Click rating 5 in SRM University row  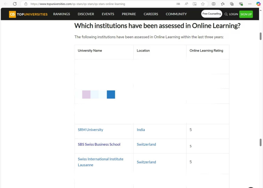pyautogui.click(x=191, y=130)
